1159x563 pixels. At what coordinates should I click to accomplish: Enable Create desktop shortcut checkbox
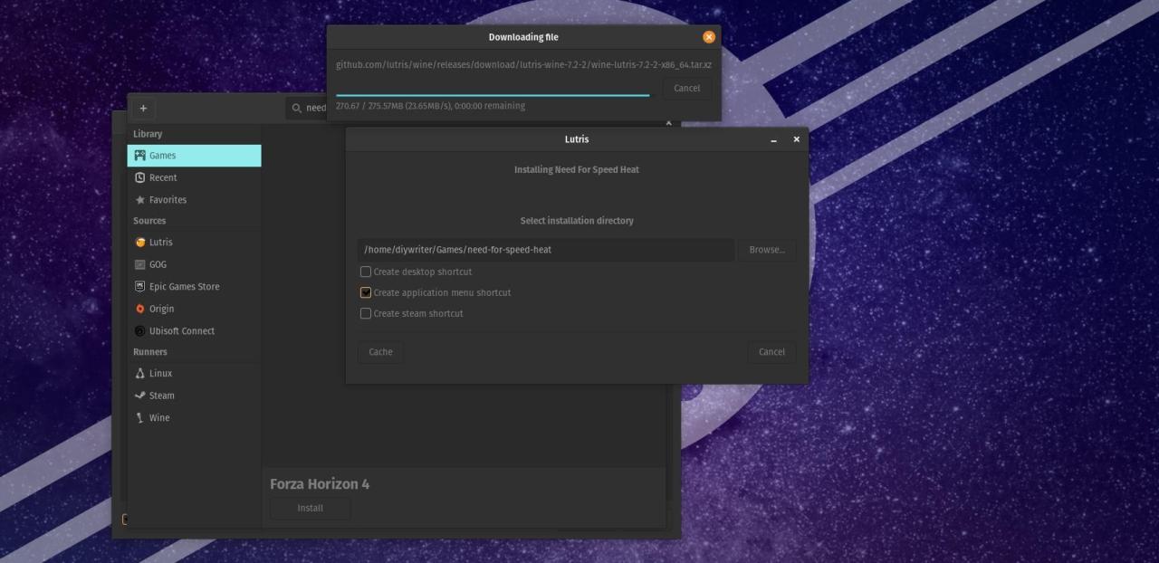[366, 272]
